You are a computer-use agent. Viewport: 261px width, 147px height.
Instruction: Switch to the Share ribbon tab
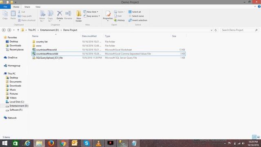(x=27, y=7)
